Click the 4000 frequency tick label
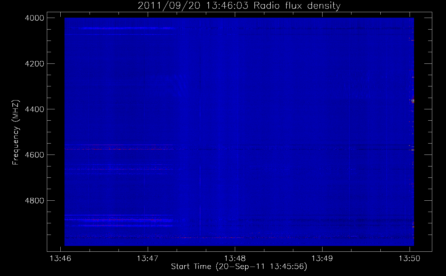This screenshot has width=446, height=276. click(x=34, y=18)
